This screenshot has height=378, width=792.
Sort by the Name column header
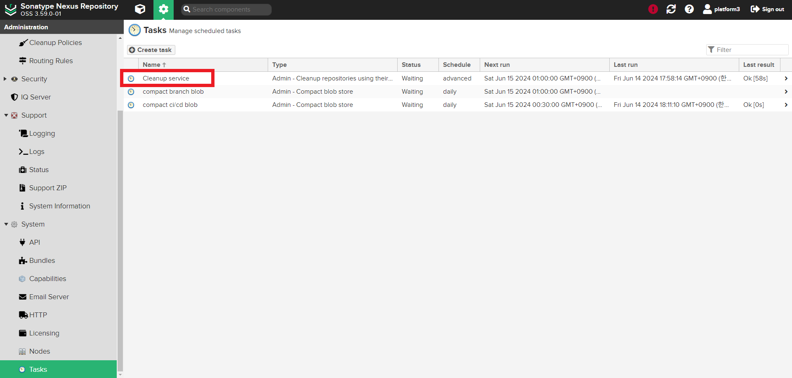pyautogui.click(x=203, y=65)
